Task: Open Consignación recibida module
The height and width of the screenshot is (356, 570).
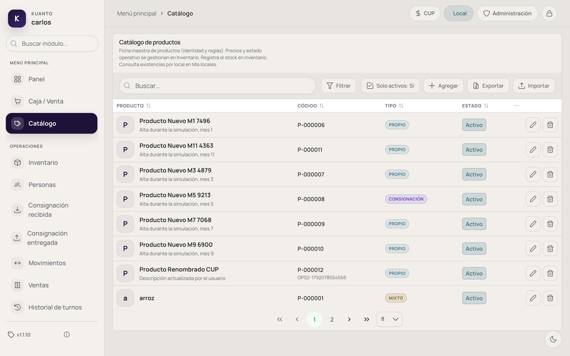Action: point(52,210)
